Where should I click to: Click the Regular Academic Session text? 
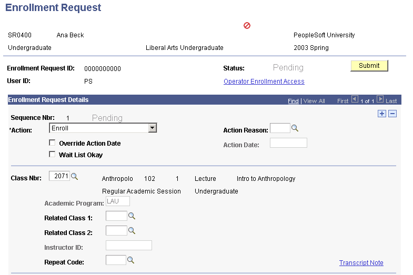[x=141, y=191]
